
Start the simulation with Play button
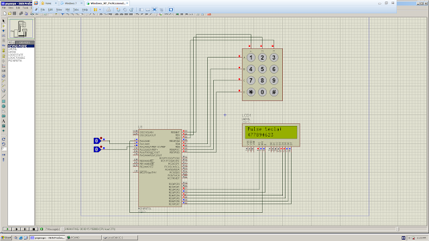7,229
